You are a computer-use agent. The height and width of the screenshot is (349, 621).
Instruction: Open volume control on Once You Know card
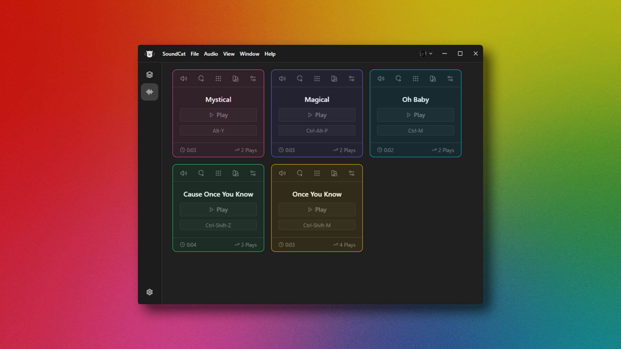282,173
